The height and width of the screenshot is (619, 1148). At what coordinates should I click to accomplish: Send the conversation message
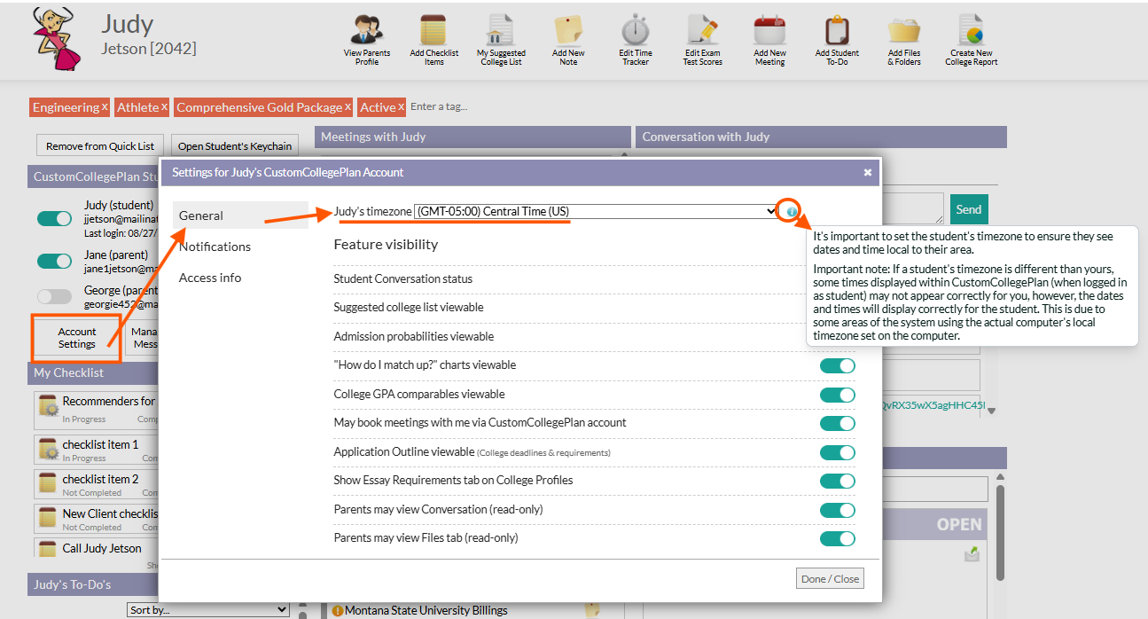(x=968, y=209)
